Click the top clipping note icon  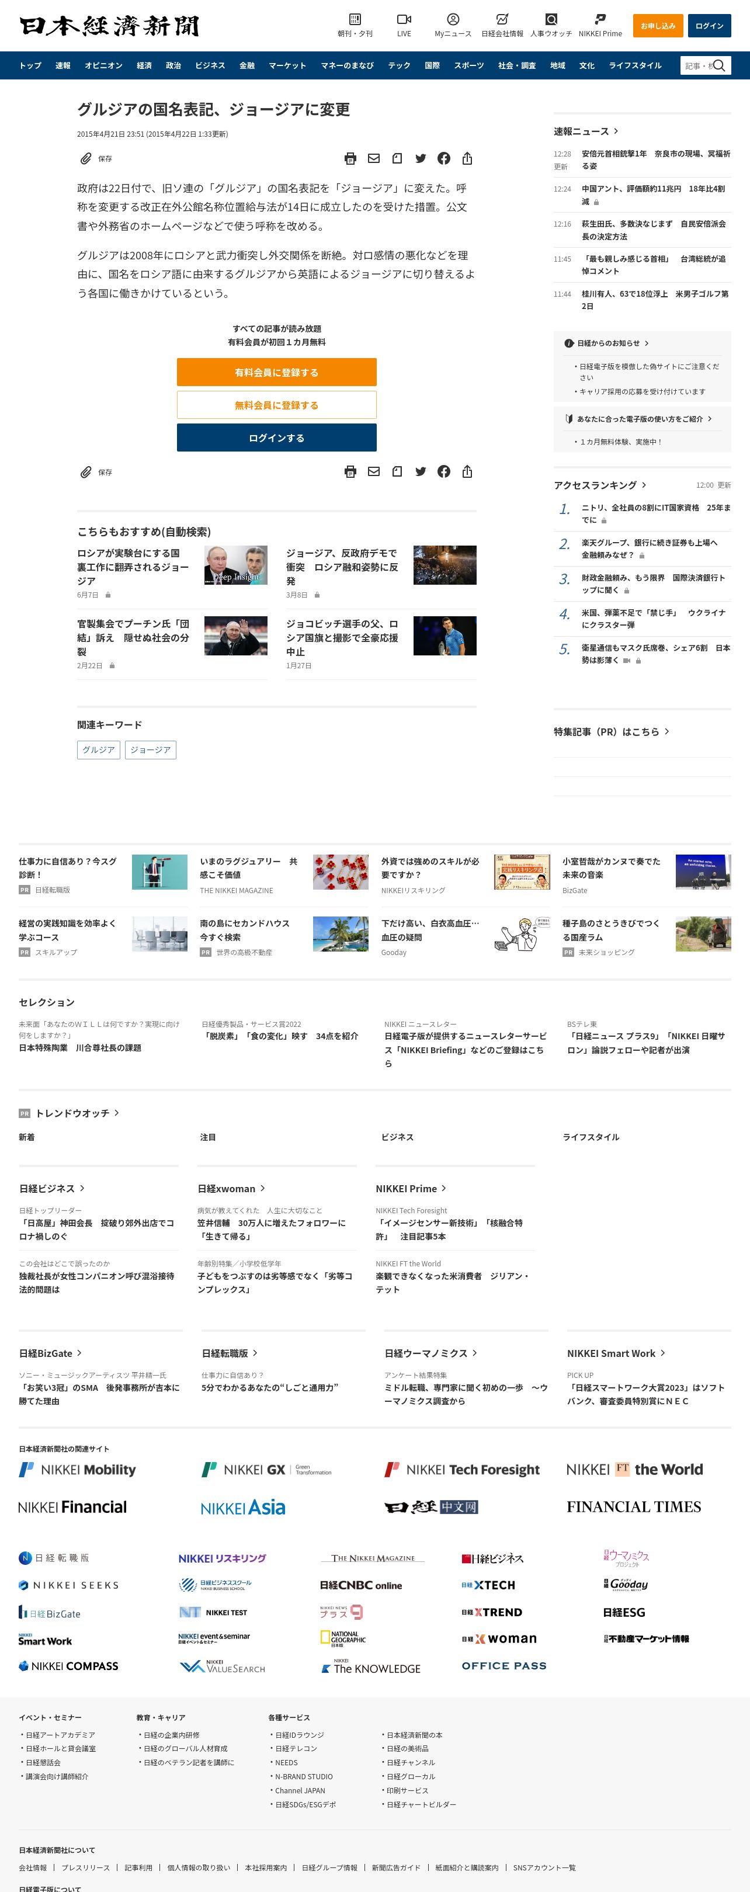coord(397,158)
